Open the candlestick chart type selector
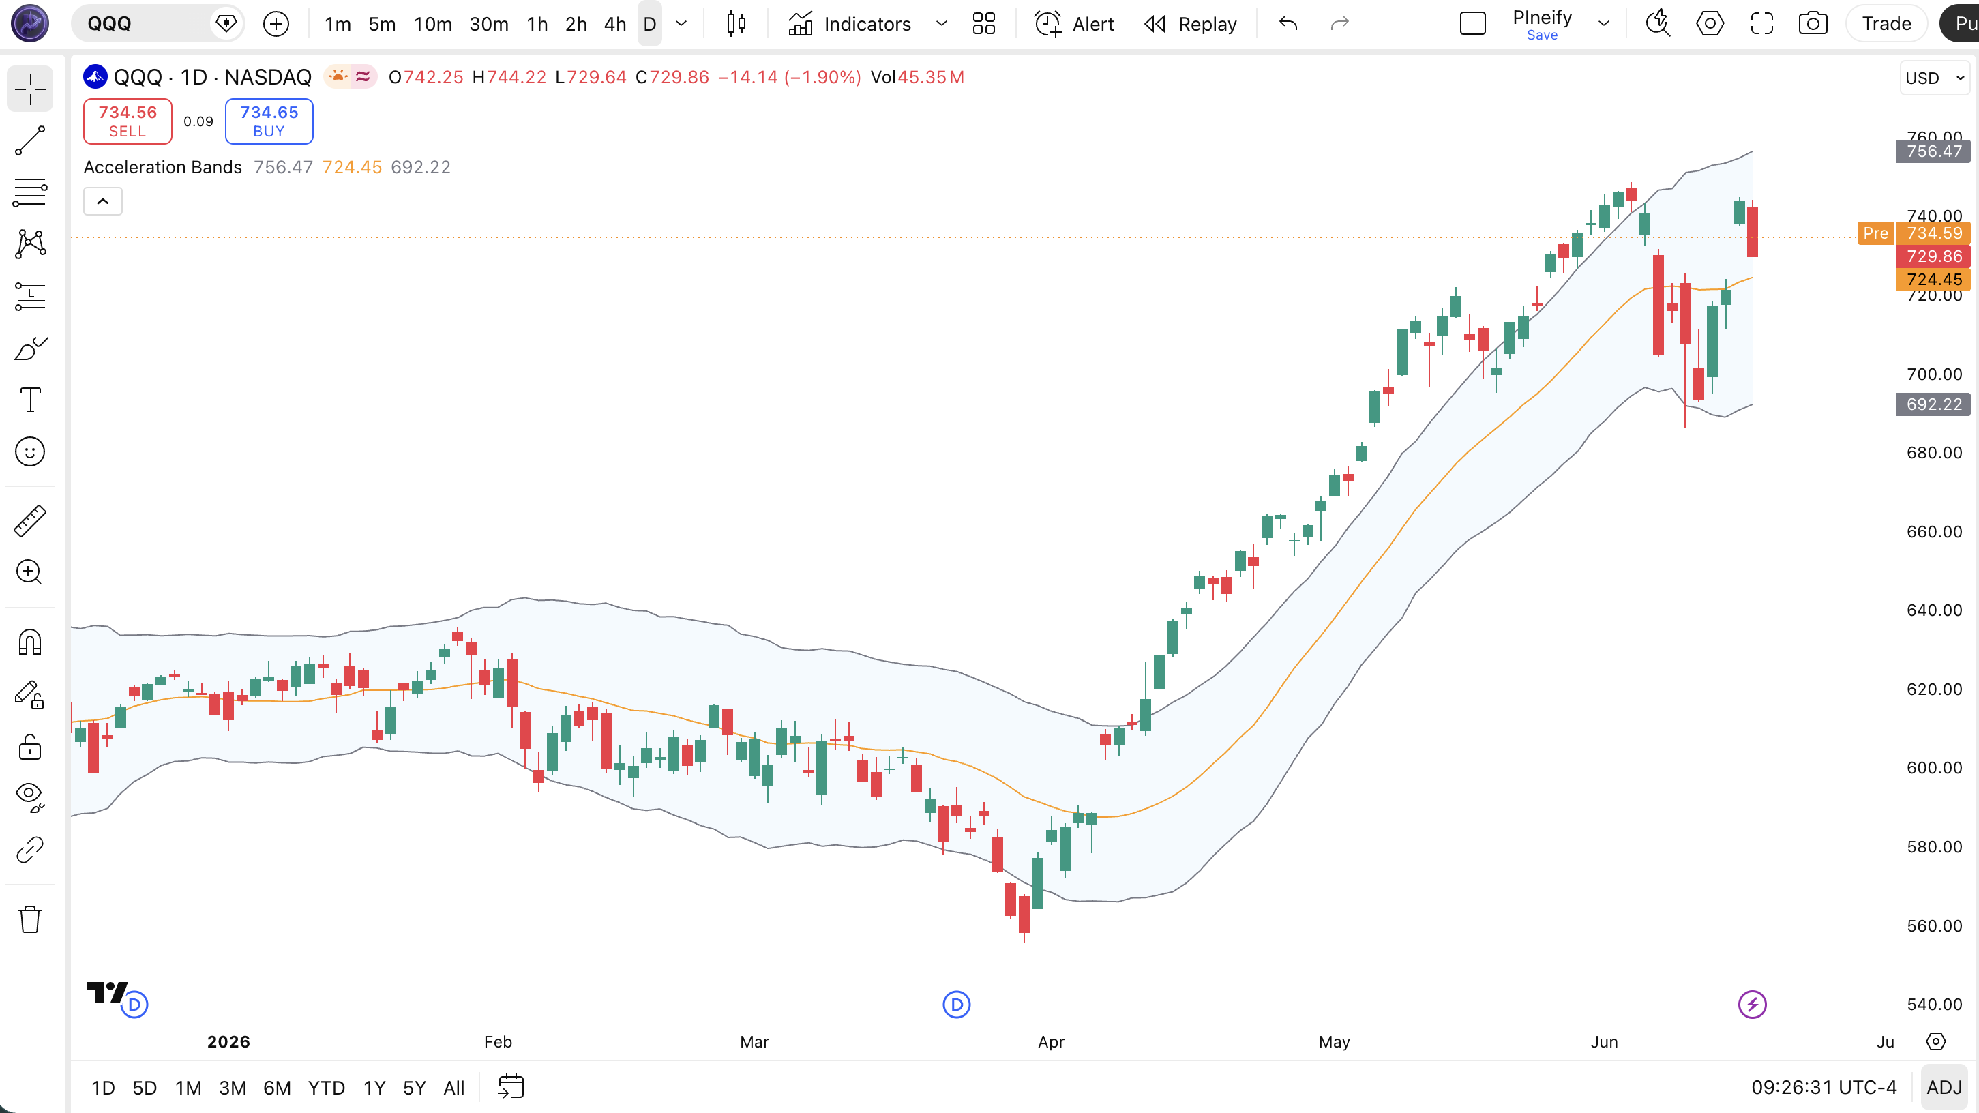Image resolution: width=1979 pixels, height=1113 pixels. (x=736, y=24)
